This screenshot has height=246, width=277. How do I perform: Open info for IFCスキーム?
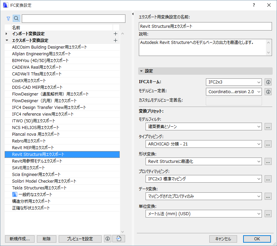pyautogui.click(x=268, y=82)
